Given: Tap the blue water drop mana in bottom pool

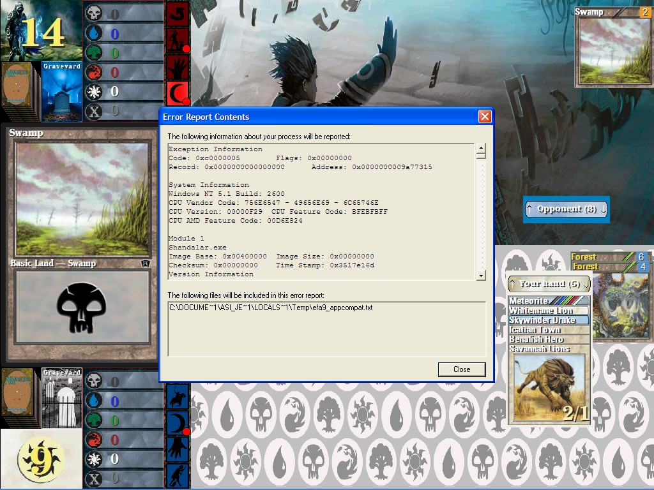Looking at the screenshot, I should (x=94, y=401).
